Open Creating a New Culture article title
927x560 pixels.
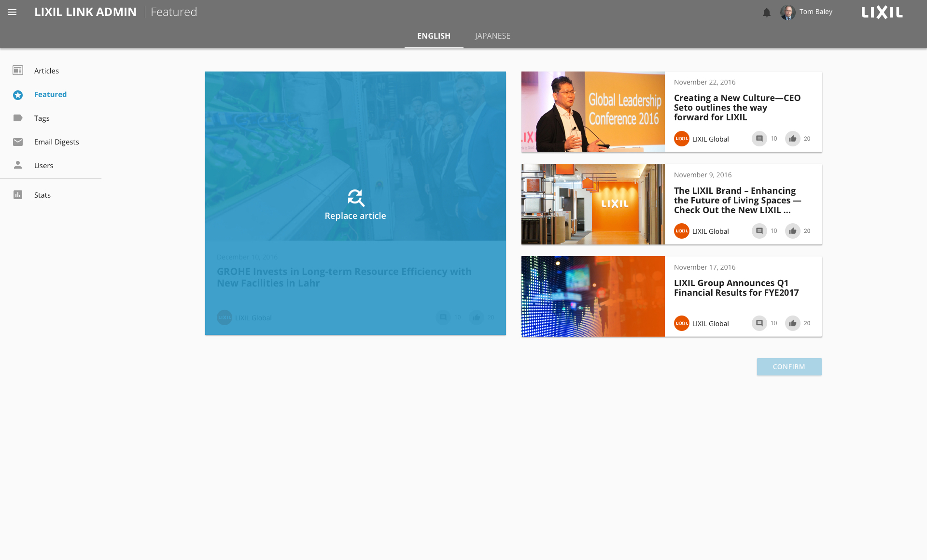[x=737, y=107]
